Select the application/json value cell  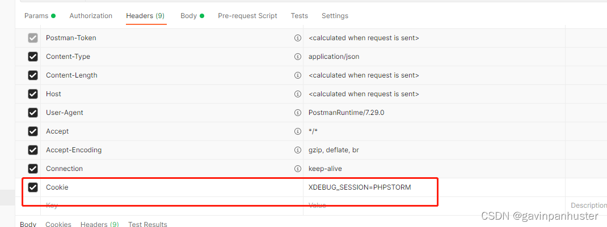(x=434, y=57)
